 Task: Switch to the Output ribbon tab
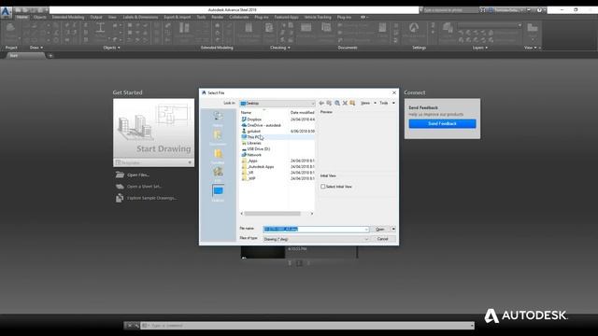tap(96, 17)
